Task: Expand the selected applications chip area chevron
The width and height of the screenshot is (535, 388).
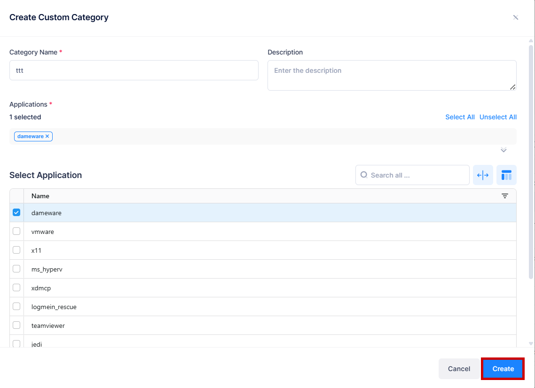Action: pyautogui.click(x=504, y=150)
